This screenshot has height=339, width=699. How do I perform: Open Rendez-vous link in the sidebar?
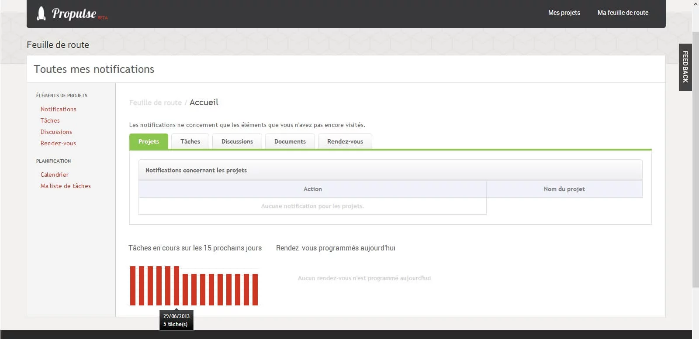pyautogui.click(x=58, y=143)
